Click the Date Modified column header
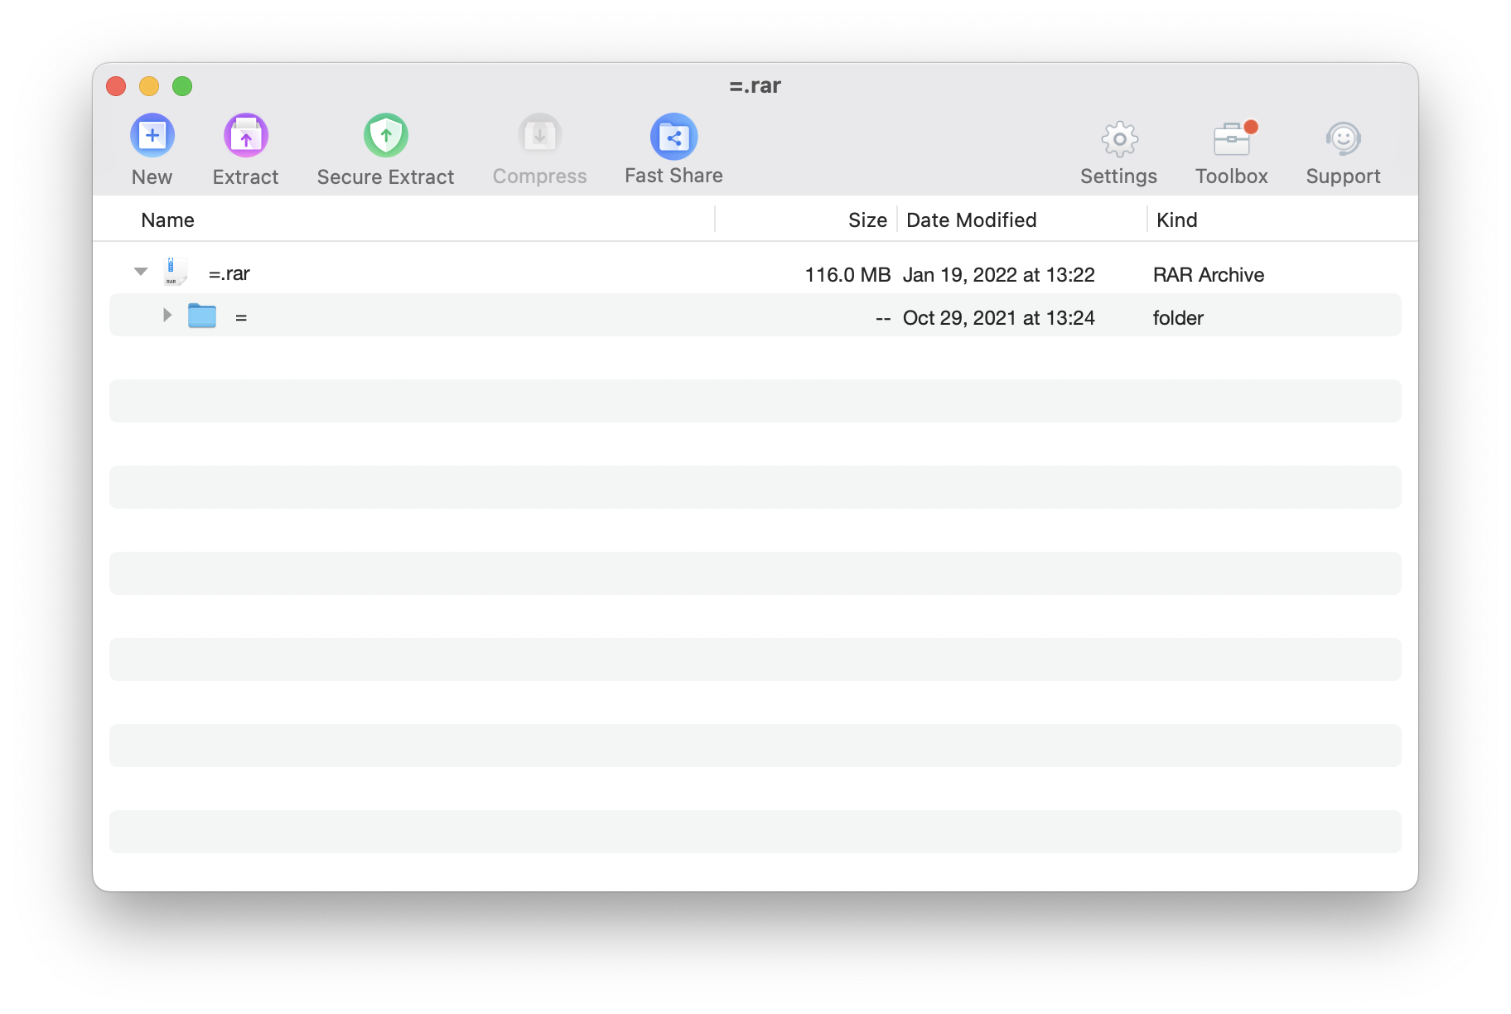This screenshot has height=1014, width=1511. [x=971, y=220]
